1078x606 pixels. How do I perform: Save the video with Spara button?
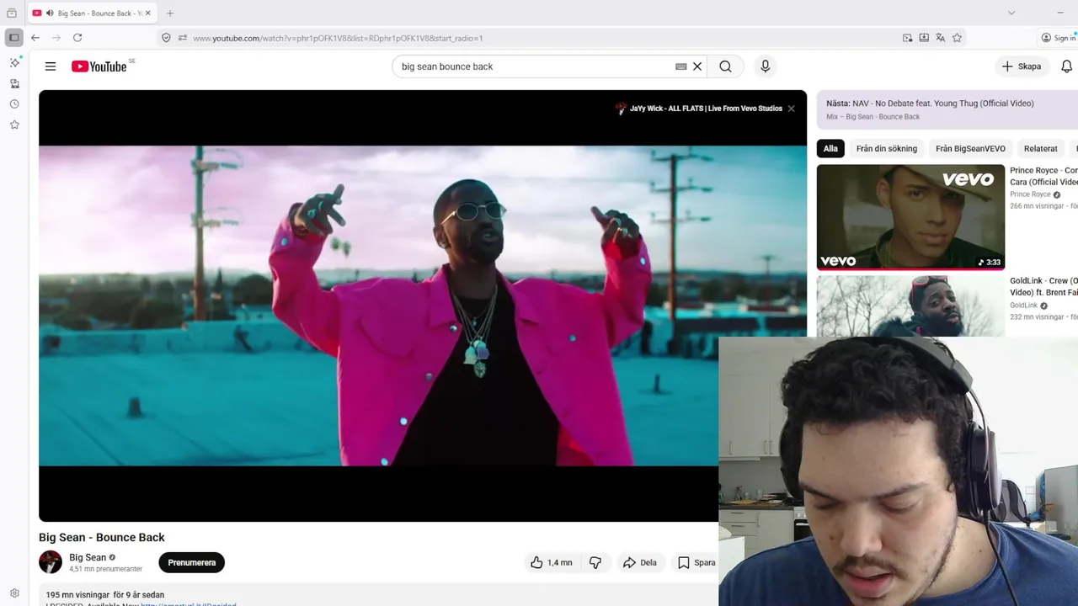point(696,562)
